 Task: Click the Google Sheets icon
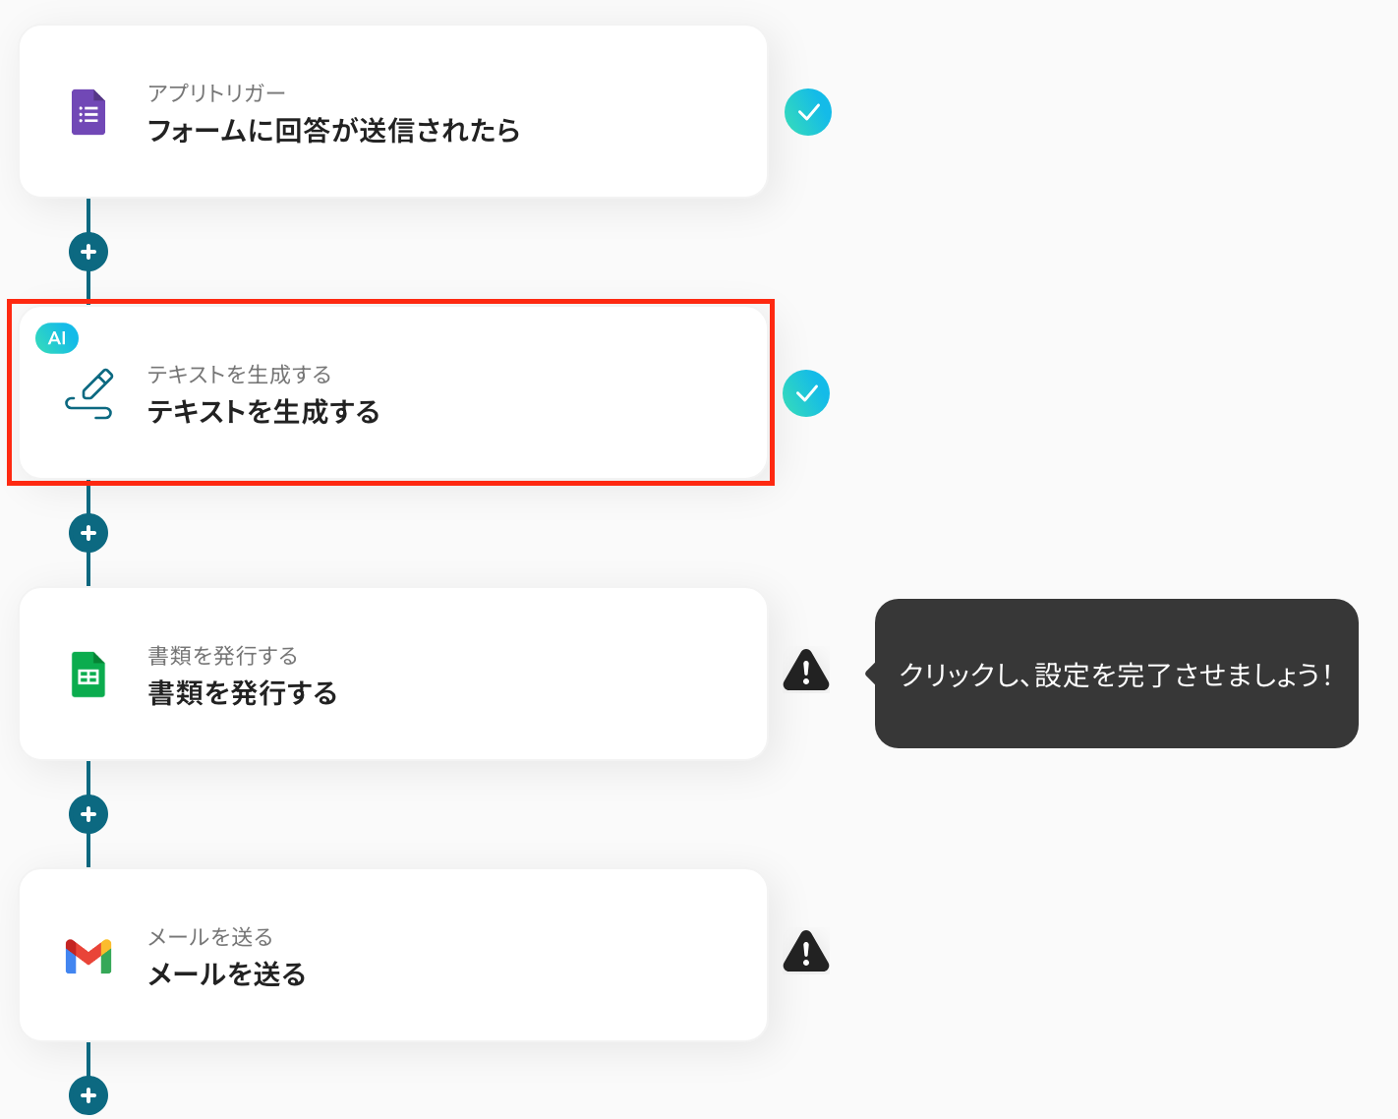tap(88, 675)
